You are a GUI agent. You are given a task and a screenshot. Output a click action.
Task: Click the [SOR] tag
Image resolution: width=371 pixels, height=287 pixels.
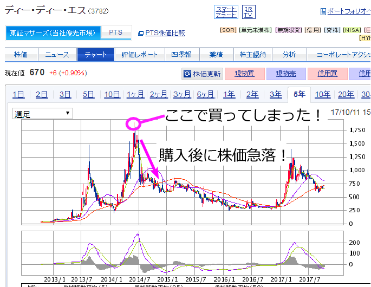(228, 30)
